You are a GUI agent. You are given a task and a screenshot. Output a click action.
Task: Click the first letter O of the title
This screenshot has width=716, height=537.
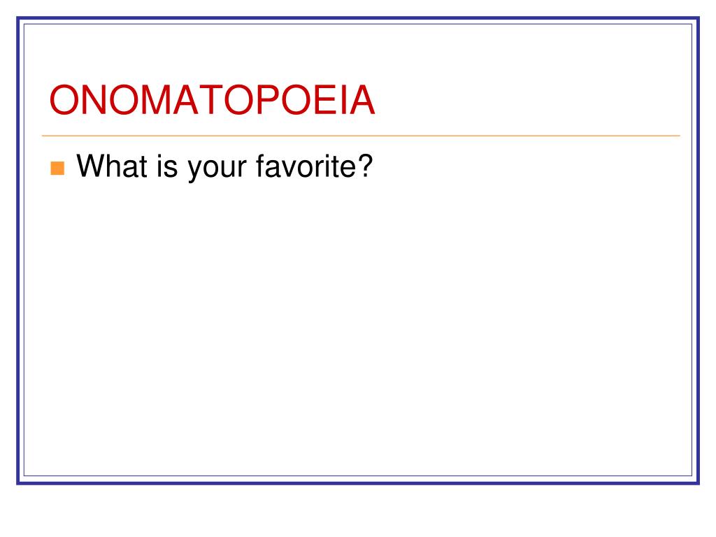pyautogui.click(x=64, y=100)
